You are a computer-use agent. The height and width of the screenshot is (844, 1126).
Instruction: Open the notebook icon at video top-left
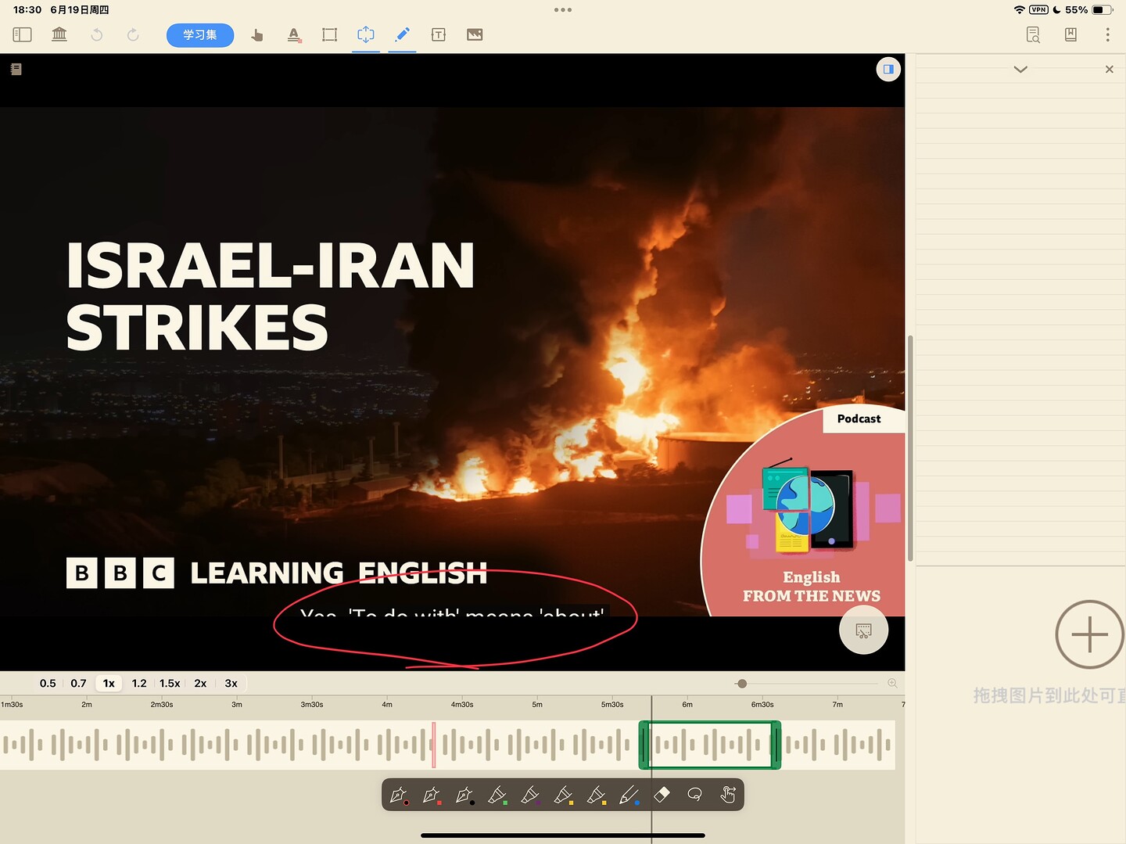coord(16,69)
